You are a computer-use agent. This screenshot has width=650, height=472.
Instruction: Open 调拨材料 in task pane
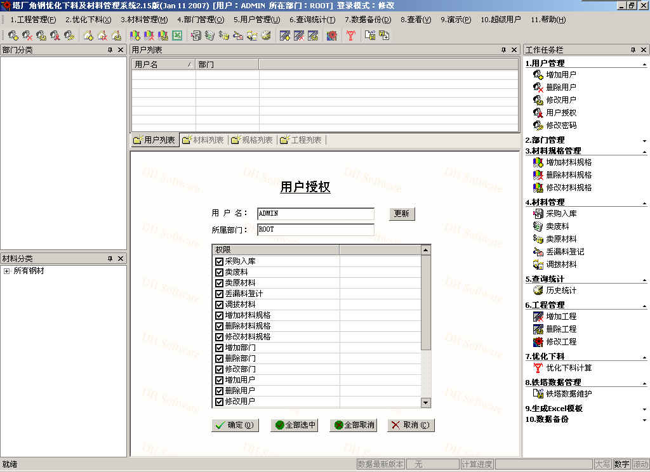click(561, 264)
